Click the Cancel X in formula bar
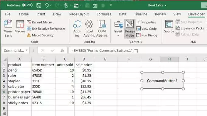This screenshot has width=207, height=116. [x=43, y=50]
